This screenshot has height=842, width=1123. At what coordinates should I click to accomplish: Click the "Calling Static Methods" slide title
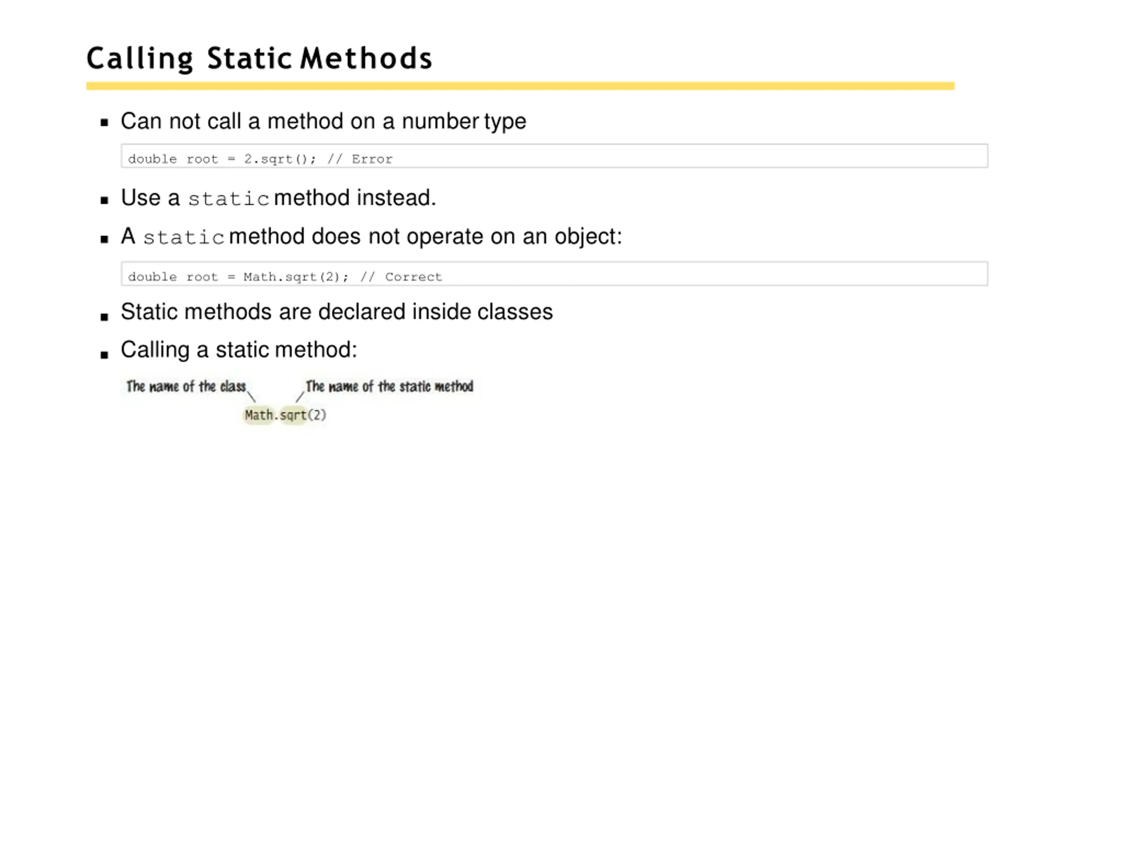(259, 58)
